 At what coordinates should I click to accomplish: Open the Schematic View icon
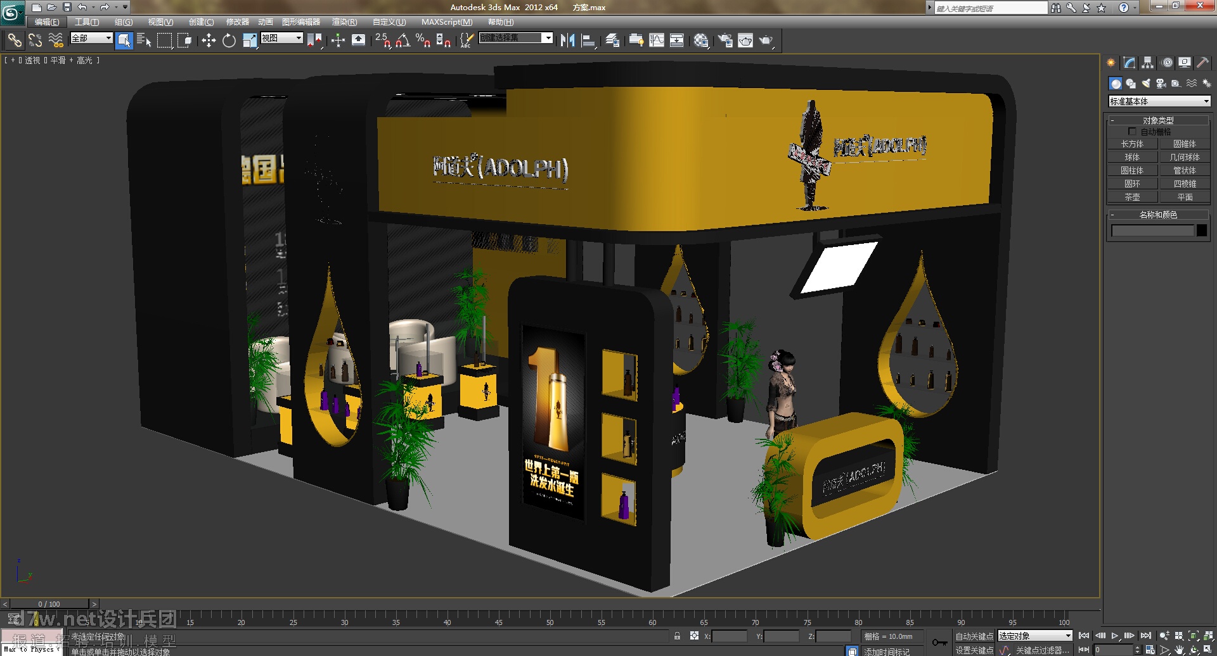tap(677, 41)
